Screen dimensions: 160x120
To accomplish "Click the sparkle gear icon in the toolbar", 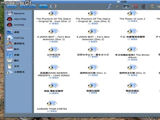I will point(117,6).
